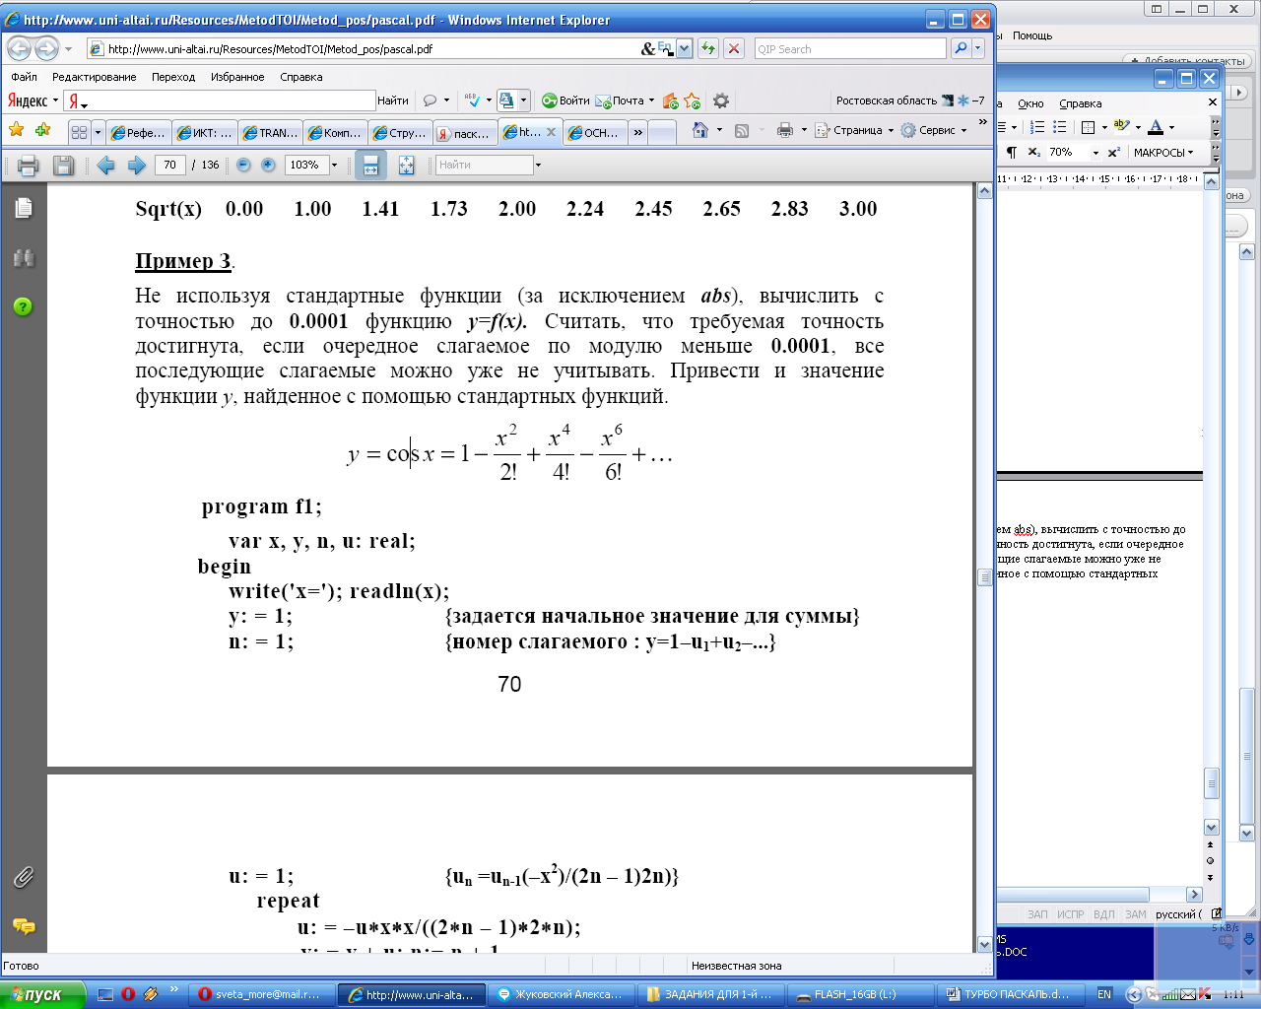Click the RSS feeds icon

pyautogui.click(x=742, y=130)
